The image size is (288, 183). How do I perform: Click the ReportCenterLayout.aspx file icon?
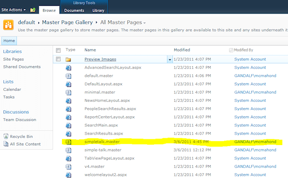pyautogui.click(x=68, y=117)
